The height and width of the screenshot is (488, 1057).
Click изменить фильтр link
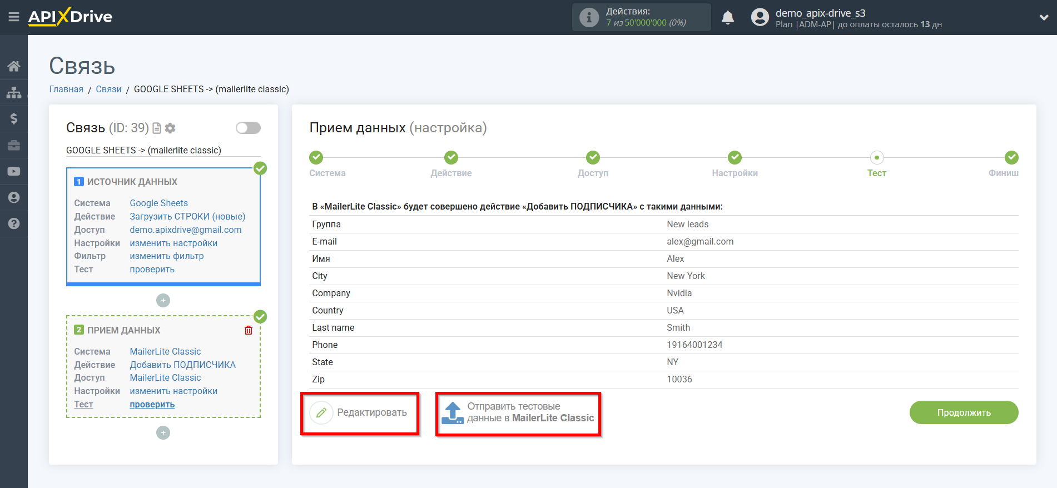pos(167,256)
